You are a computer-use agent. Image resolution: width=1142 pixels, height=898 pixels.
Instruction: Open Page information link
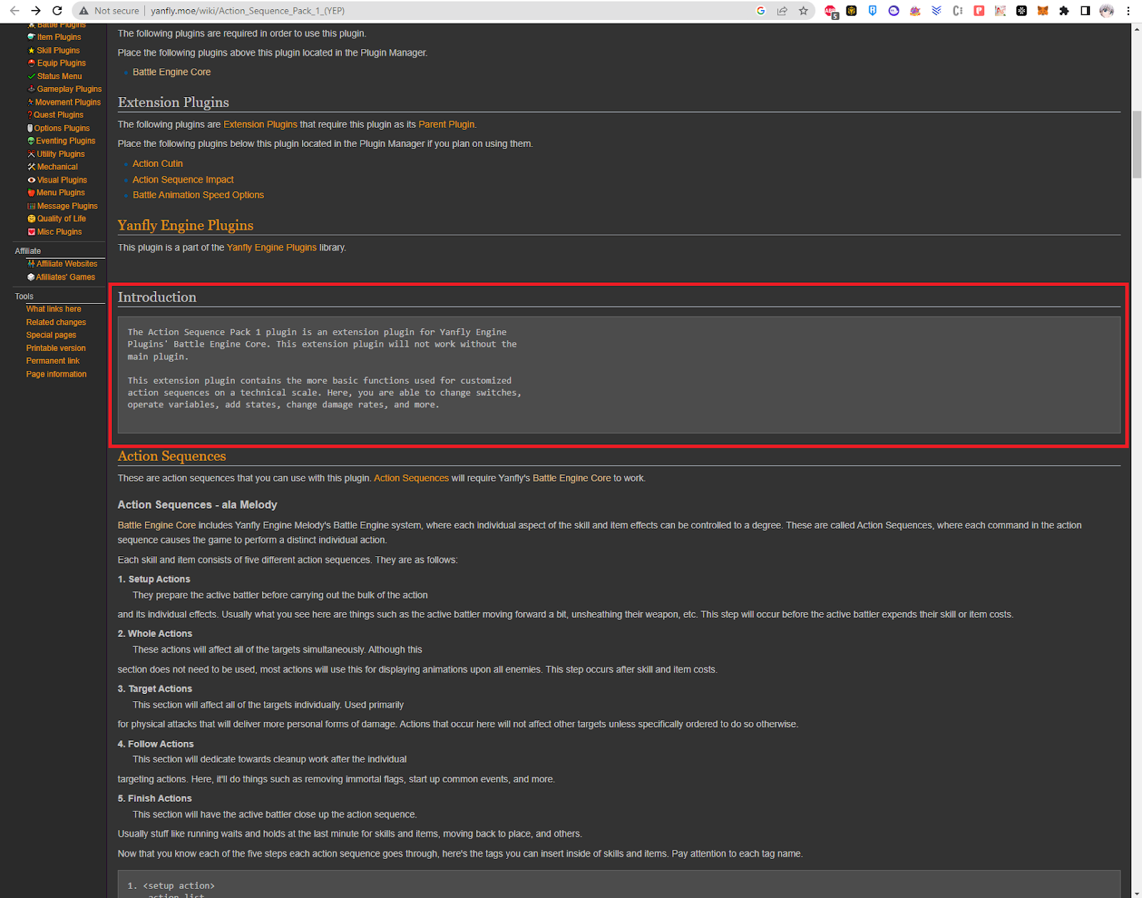pos(56,374)
